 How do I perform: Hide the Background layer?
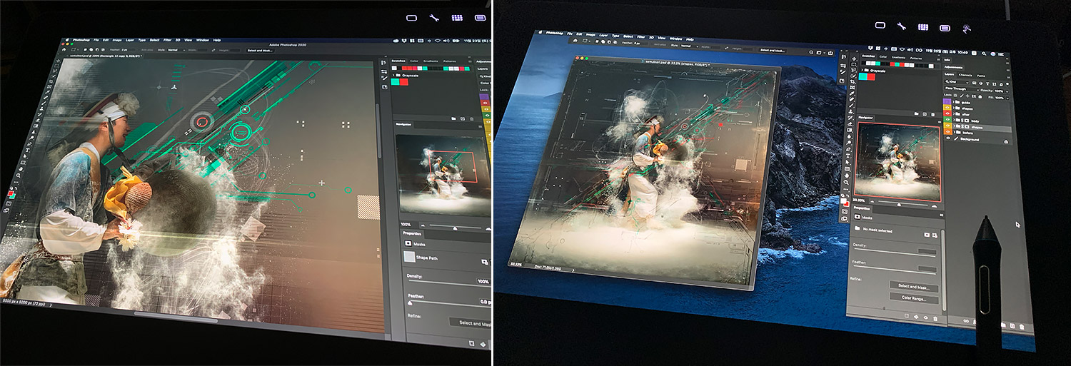click(947, 138)
